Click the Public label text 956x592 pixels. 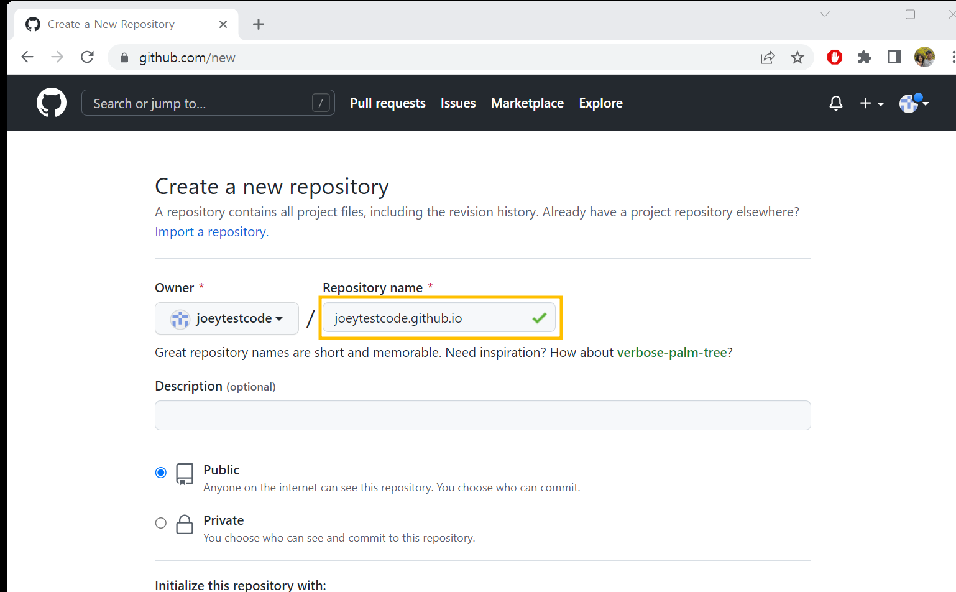pos(221,470)
